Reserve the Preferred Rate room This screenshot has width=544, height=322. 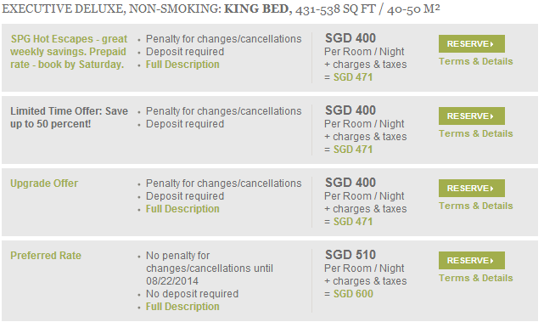[x=472, y=261]
